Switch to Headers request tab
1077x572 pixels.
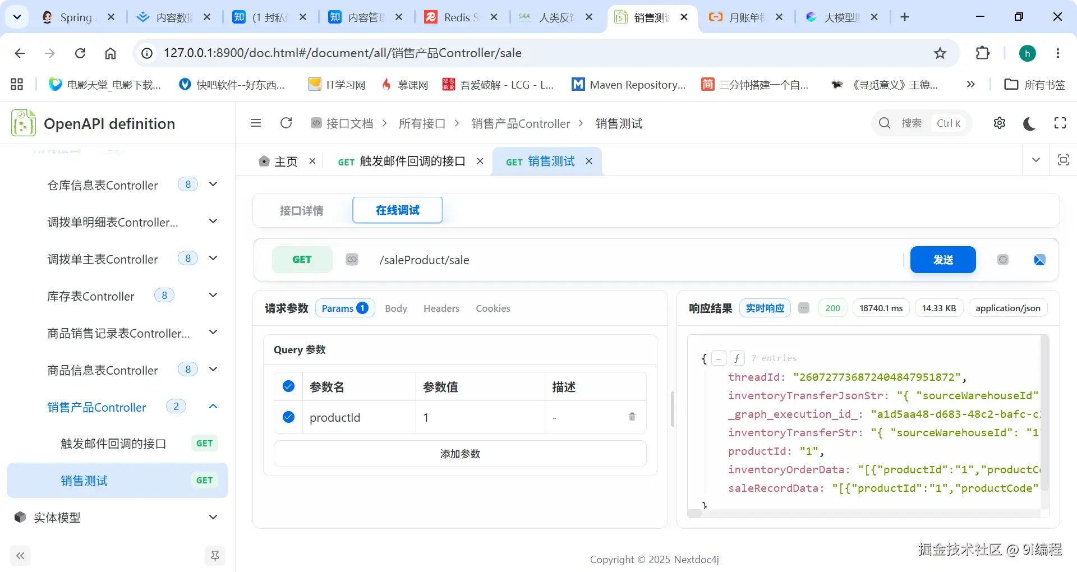click(x=441, y=308)
